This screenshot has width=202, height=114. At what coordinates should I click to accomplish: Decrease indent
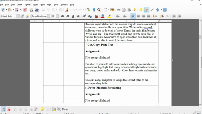(x=179, y=16)
